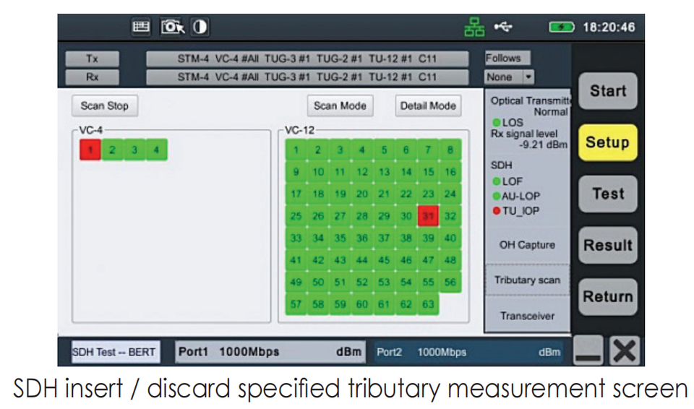694x409 pixels.
Task: Select the Port2 1000Mbps status tab
Action: (x=468, y=352)
